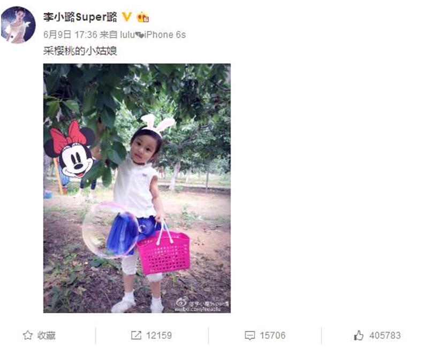
Task: Click the repost share icon
Action: (x=136, y=335)
